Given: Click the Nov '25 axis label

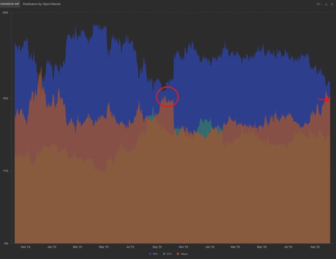Looking at the screenshot, I should 183,247.
